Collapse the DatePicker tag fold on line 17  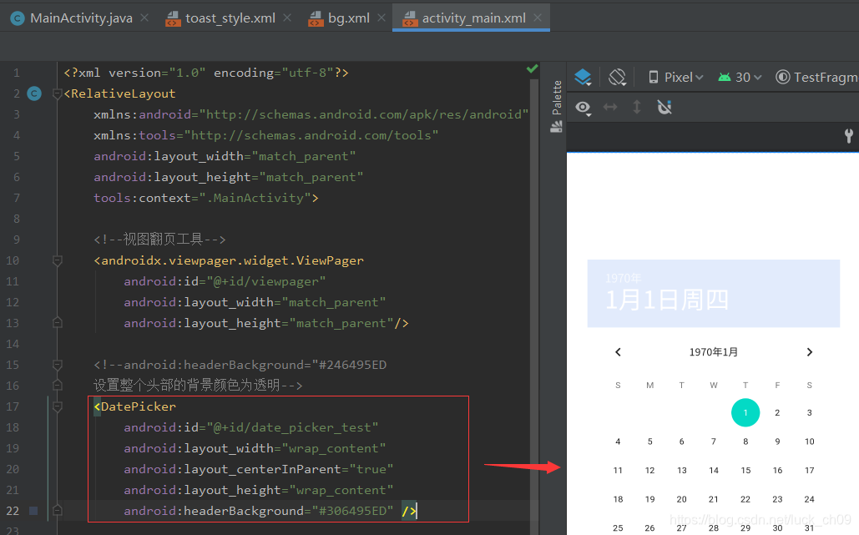point(57,406)
